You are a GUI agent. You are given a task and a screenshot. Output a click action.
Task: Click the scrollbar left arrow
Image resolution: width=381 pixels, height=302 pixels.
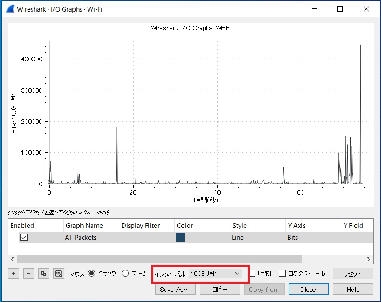tap(12, 259)
